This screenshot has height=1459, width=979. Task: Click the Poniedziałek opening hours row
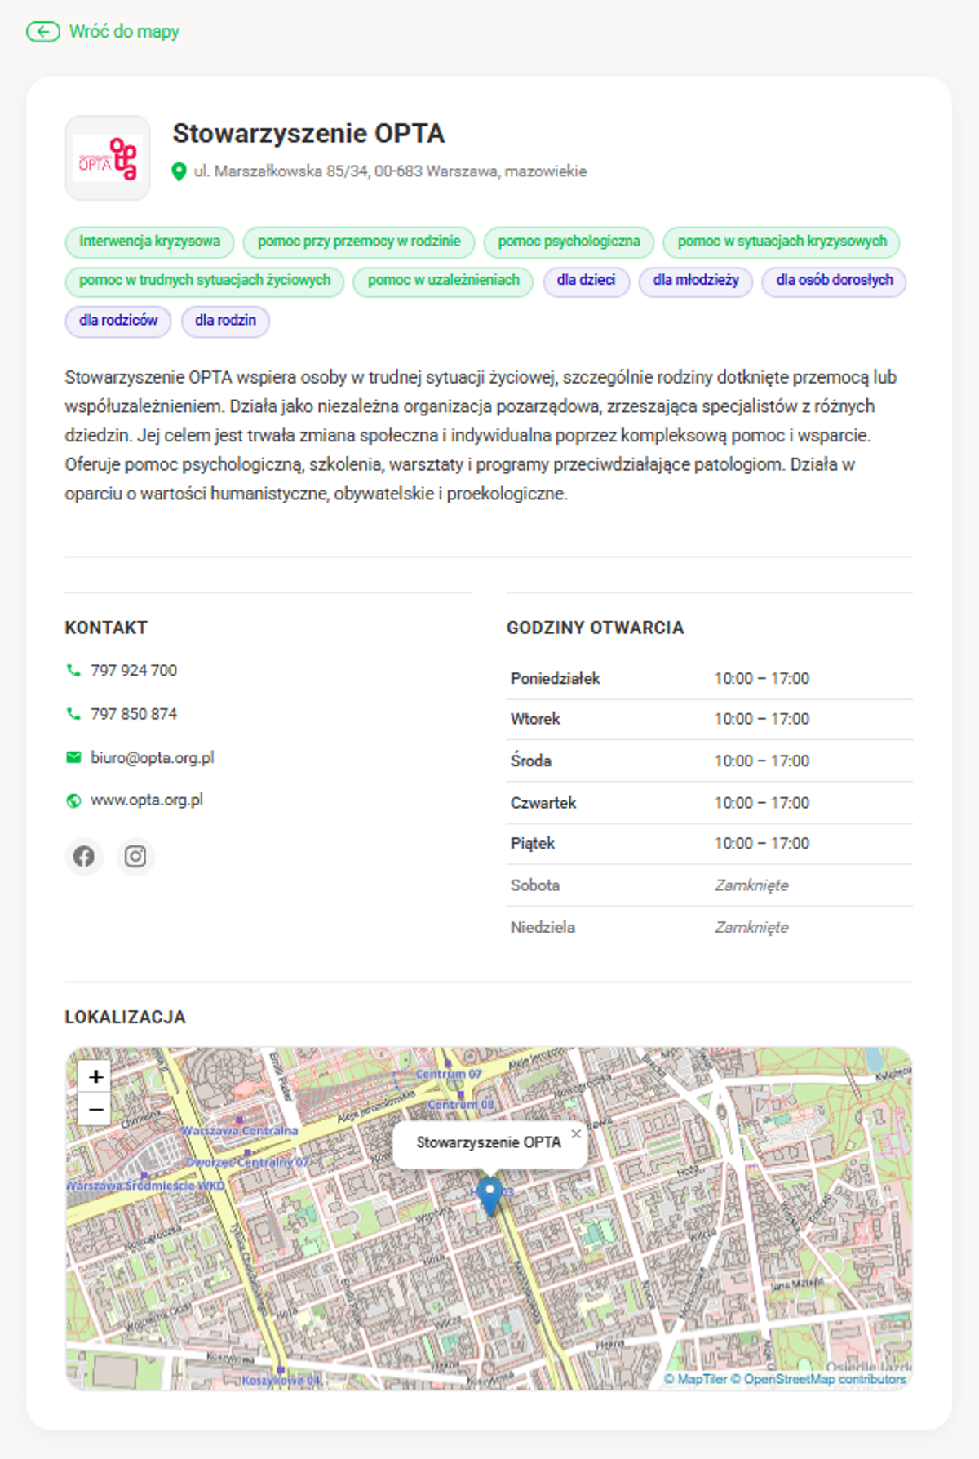(x=709, y=679)
